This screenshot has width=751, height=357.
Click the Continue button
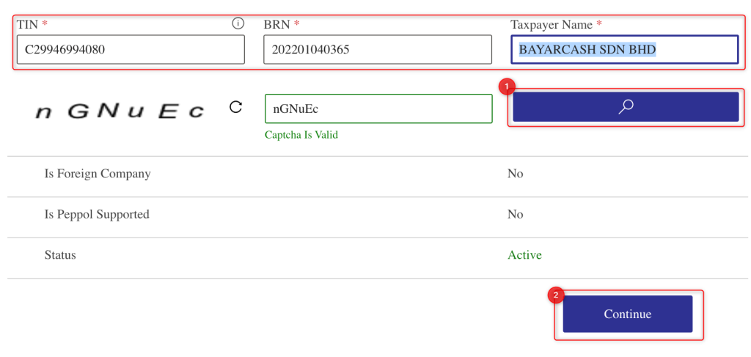point(628,314)
